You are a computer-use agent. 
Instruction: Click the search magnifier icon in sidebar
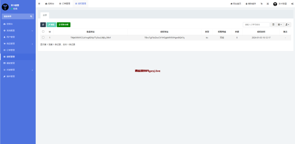pos(31,16)
